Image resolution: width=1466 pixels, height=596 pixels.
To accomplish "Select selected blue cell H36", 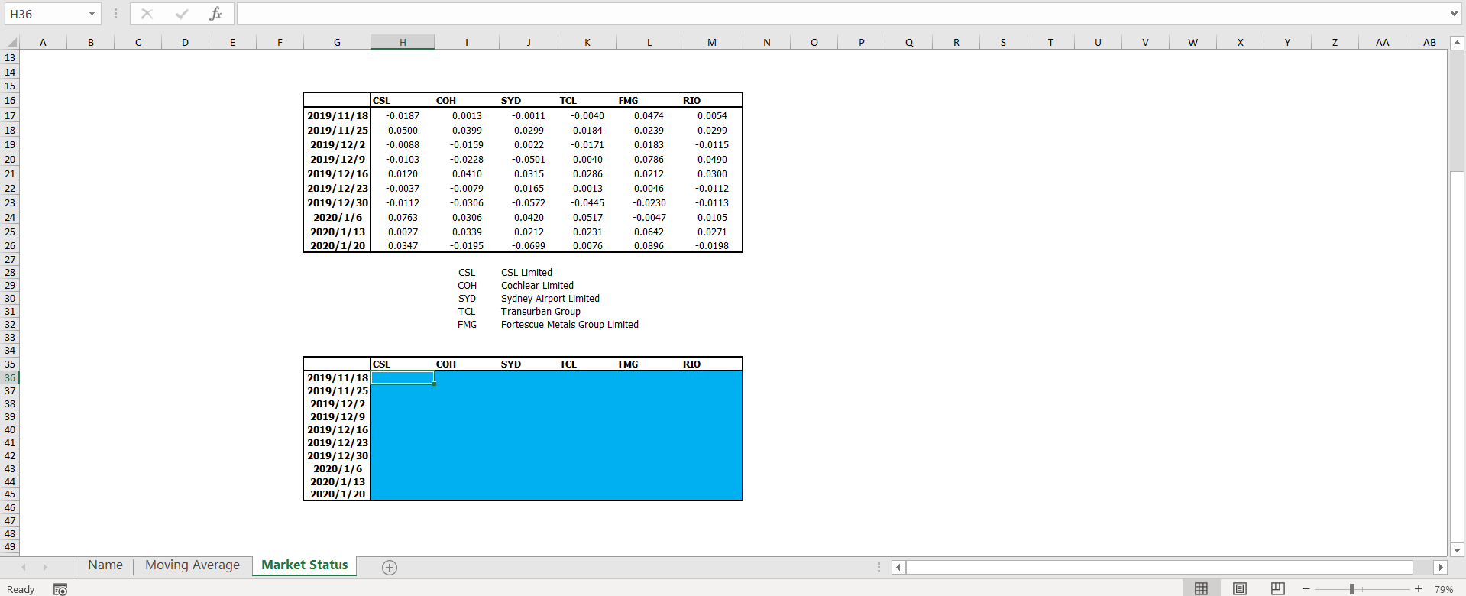I will coord(403,377).
